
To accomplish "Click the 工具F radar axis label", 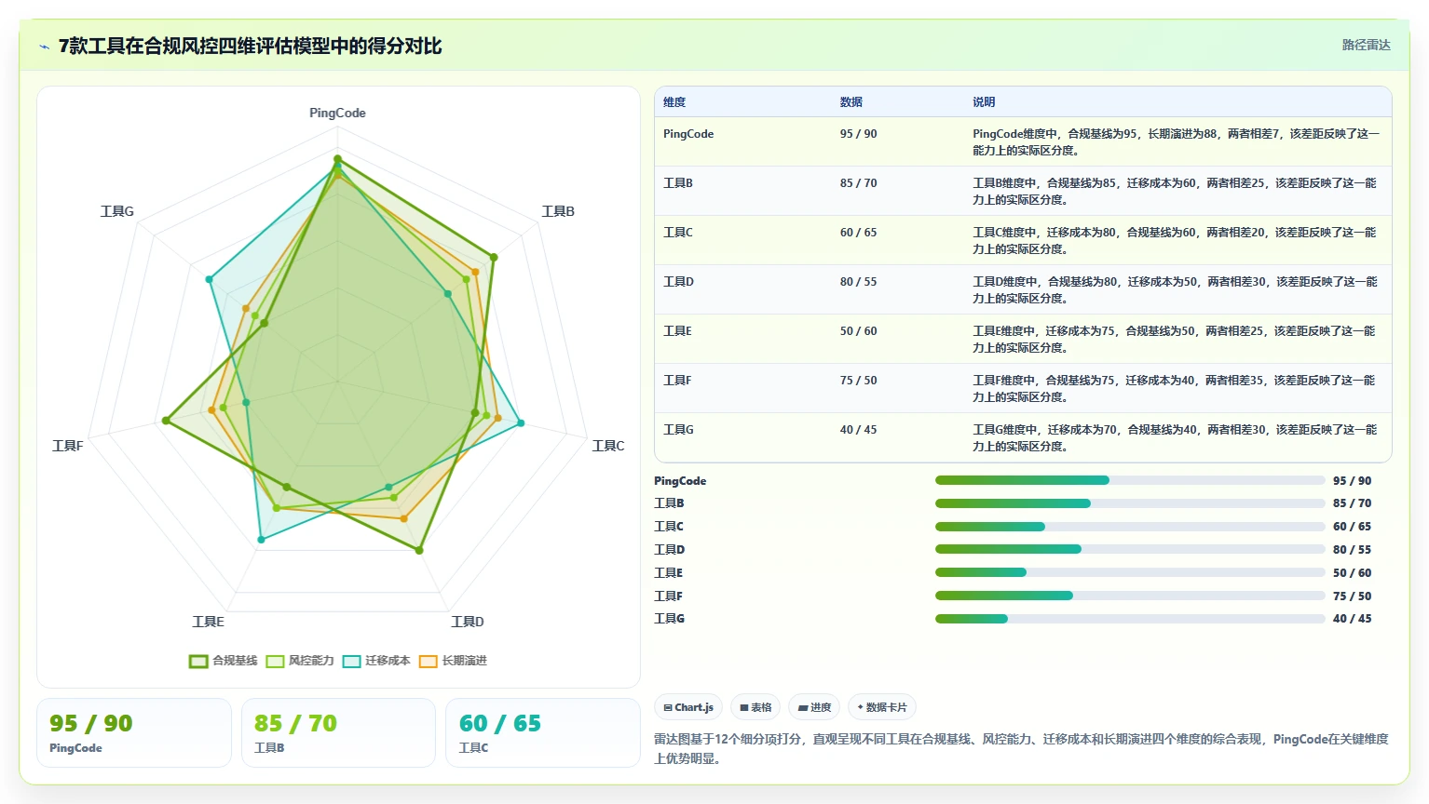I will pos(67,446).
